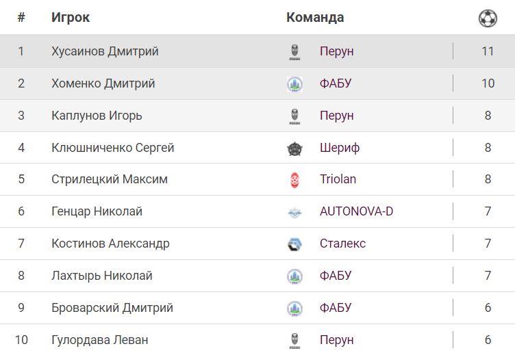This screenshot has height=355, width=515.
Task: Click AUTONOVA-D team logo icon
Action: coord(294,212)
